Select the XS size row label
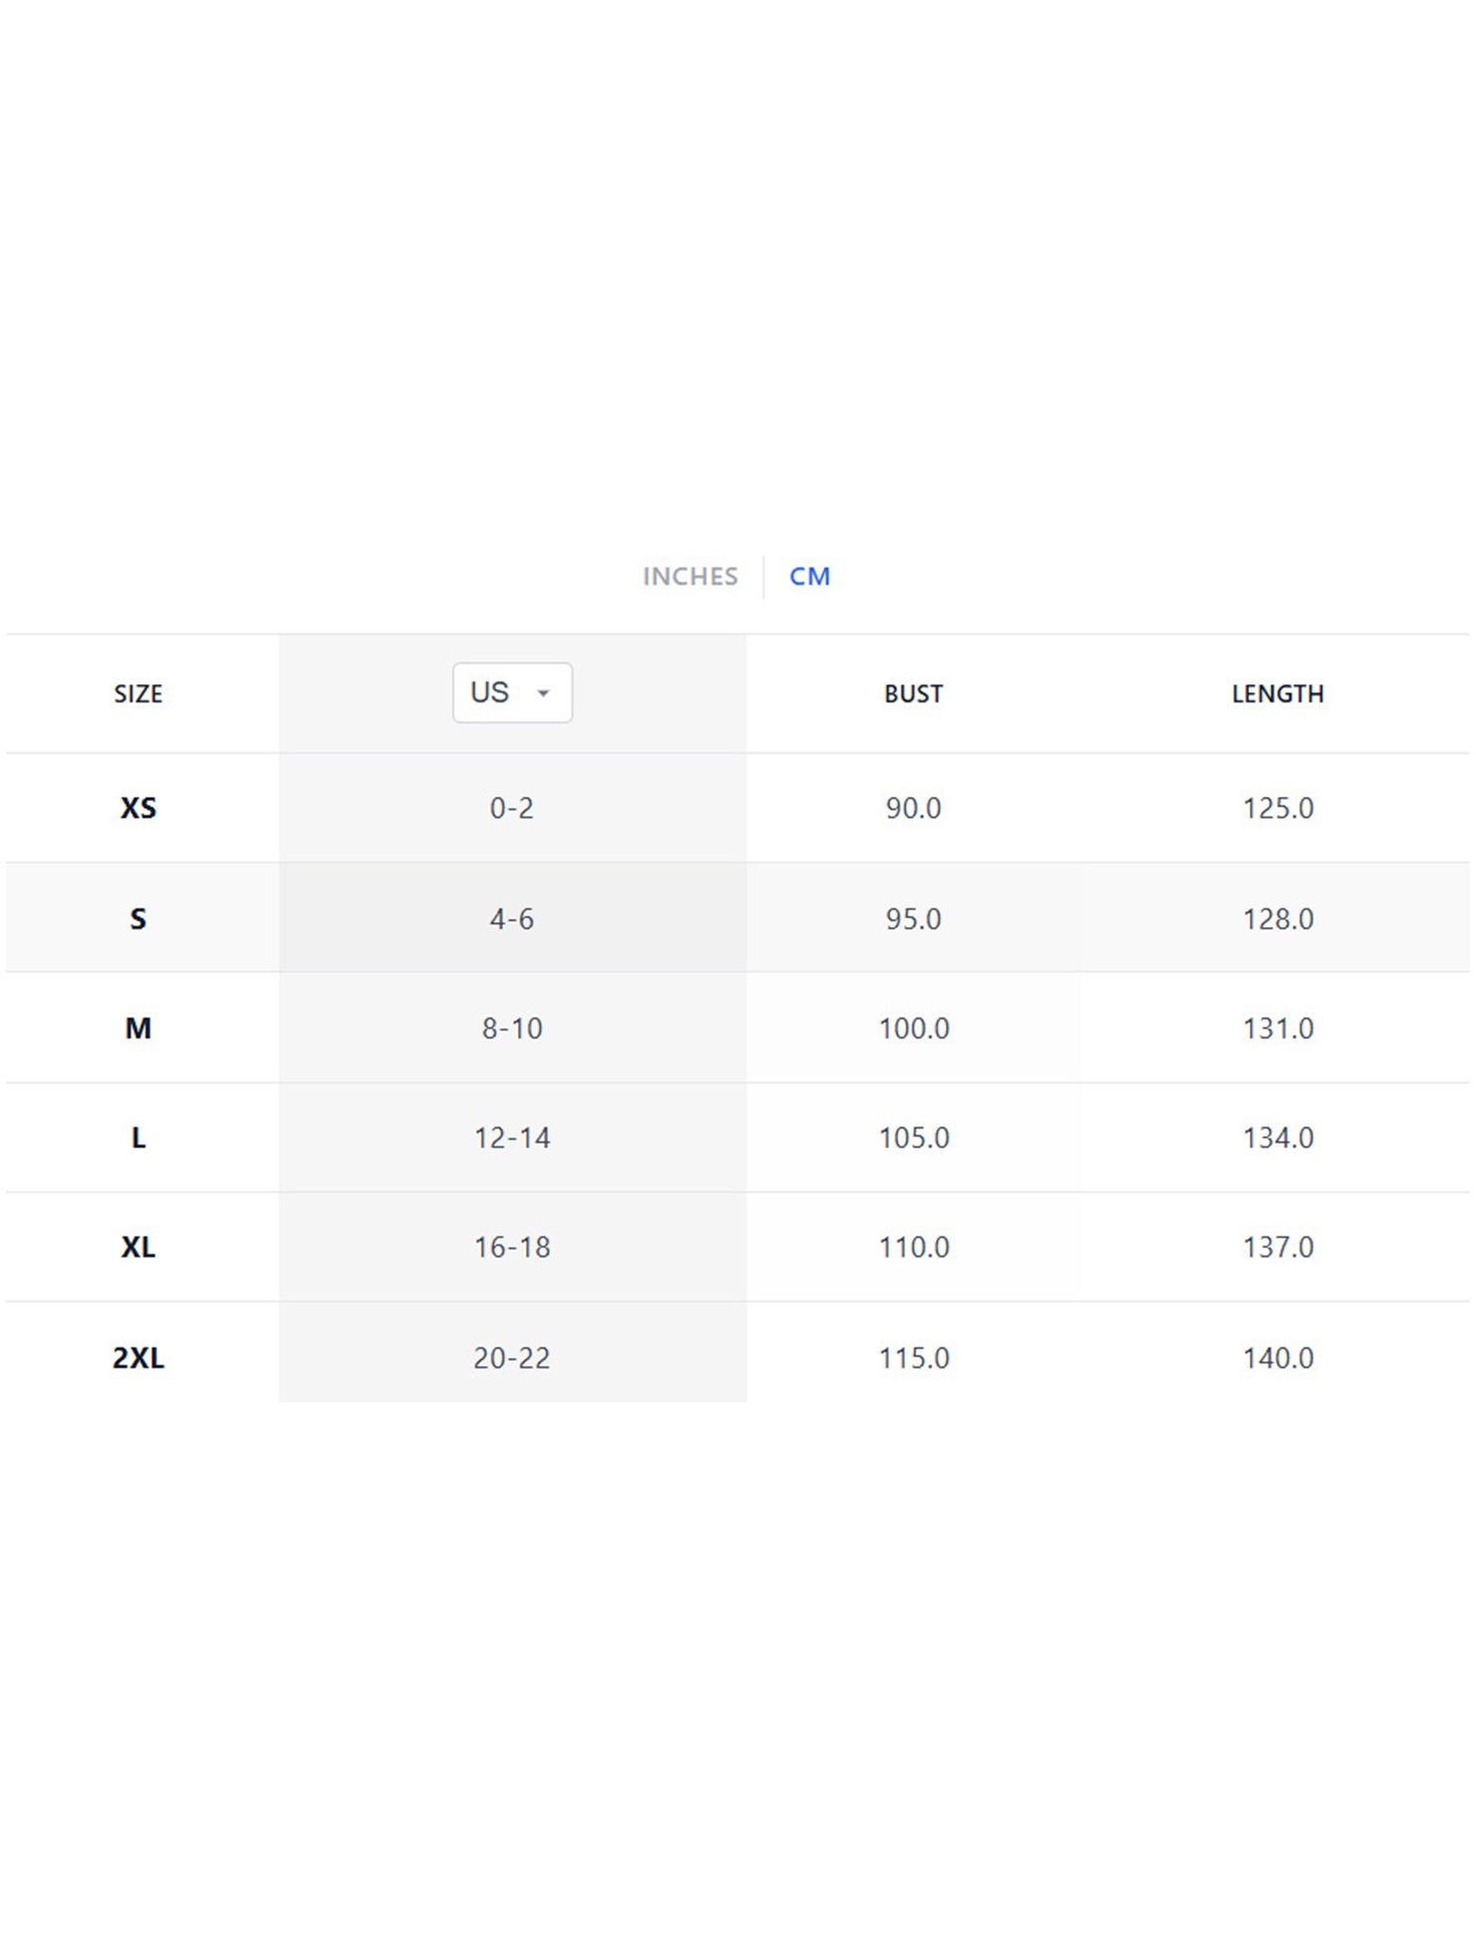The width and height of the screenshot is (1476, 1958). click(x=138, y=808)
